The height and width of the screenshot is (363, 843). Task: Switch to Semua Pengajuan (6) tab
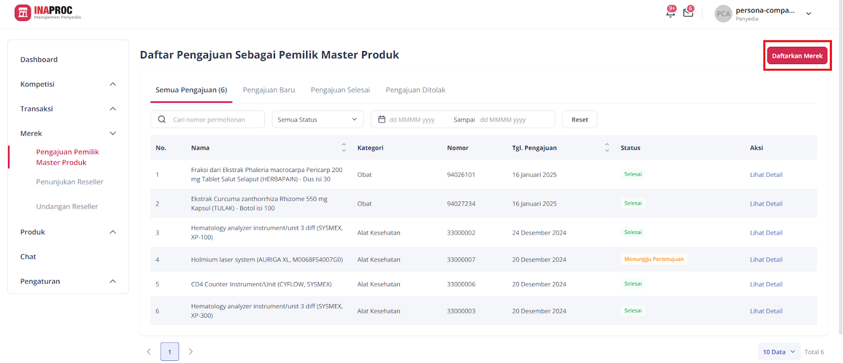pyautogui.click(x=191, y=90)
